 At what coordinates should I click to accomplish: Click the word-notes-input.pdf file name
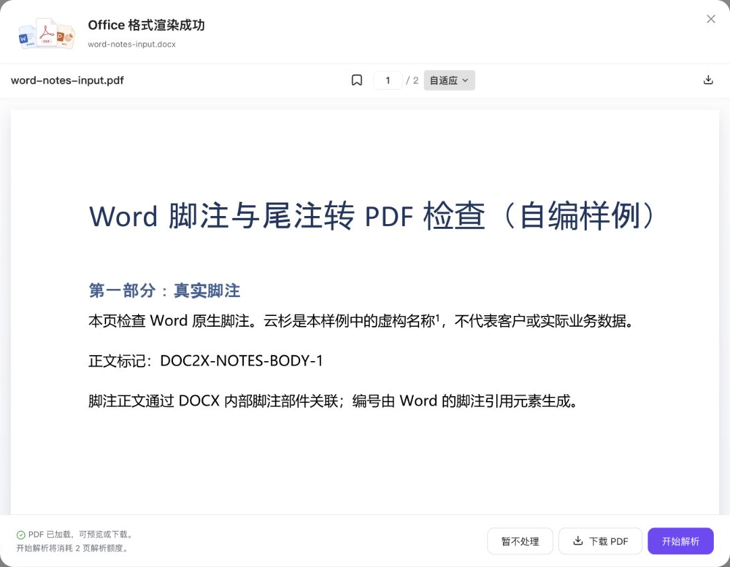68,80
